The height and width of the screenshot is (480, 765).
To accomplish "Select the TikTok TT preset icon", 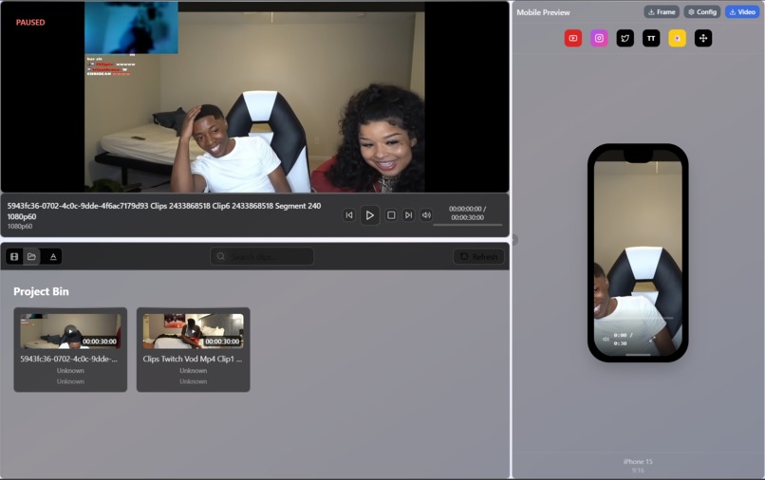I will [x=651, y=38].
